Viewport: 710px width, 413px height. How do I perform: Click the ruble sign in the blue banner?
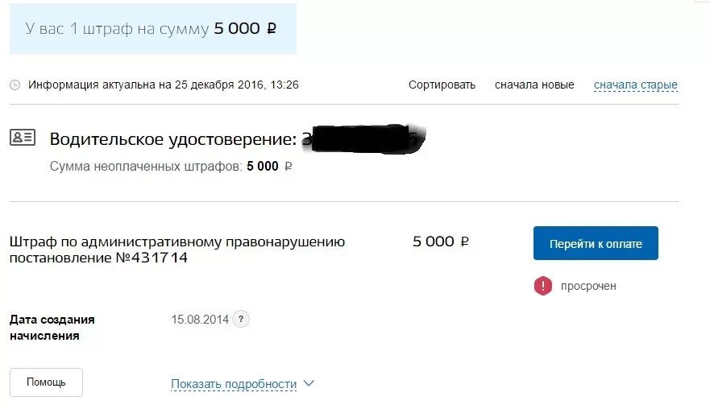[272, 28]
